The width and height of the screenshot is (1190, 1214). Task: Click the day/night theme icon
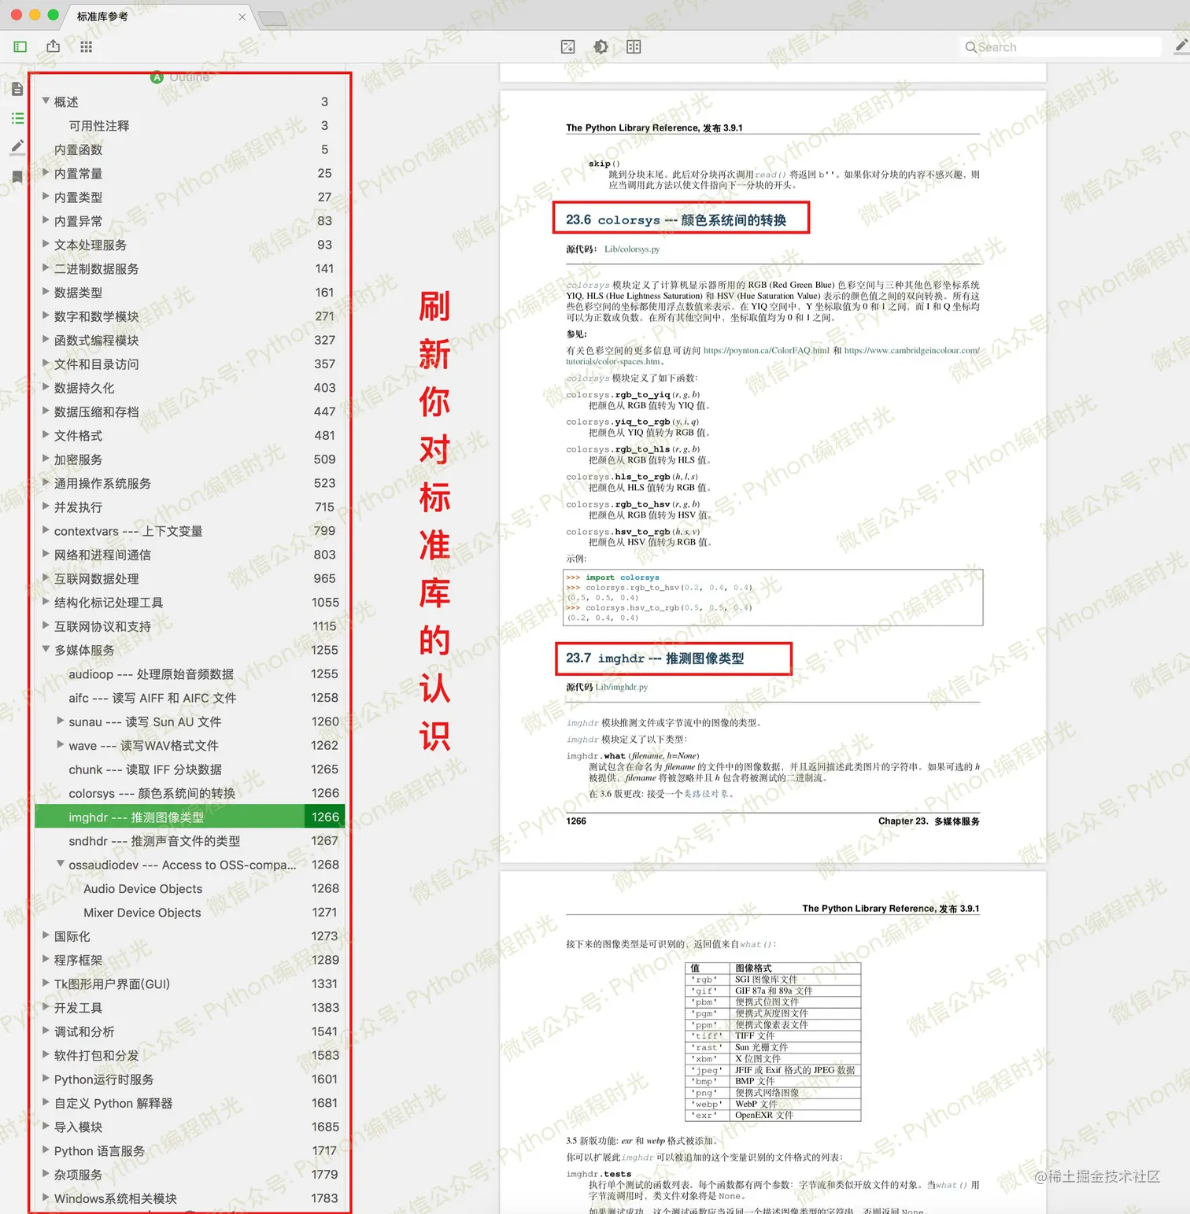(601, 47)
